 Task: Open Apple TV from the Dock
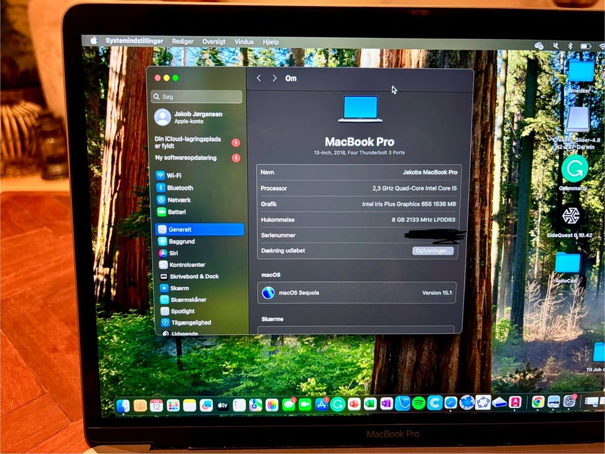[222, 405]
